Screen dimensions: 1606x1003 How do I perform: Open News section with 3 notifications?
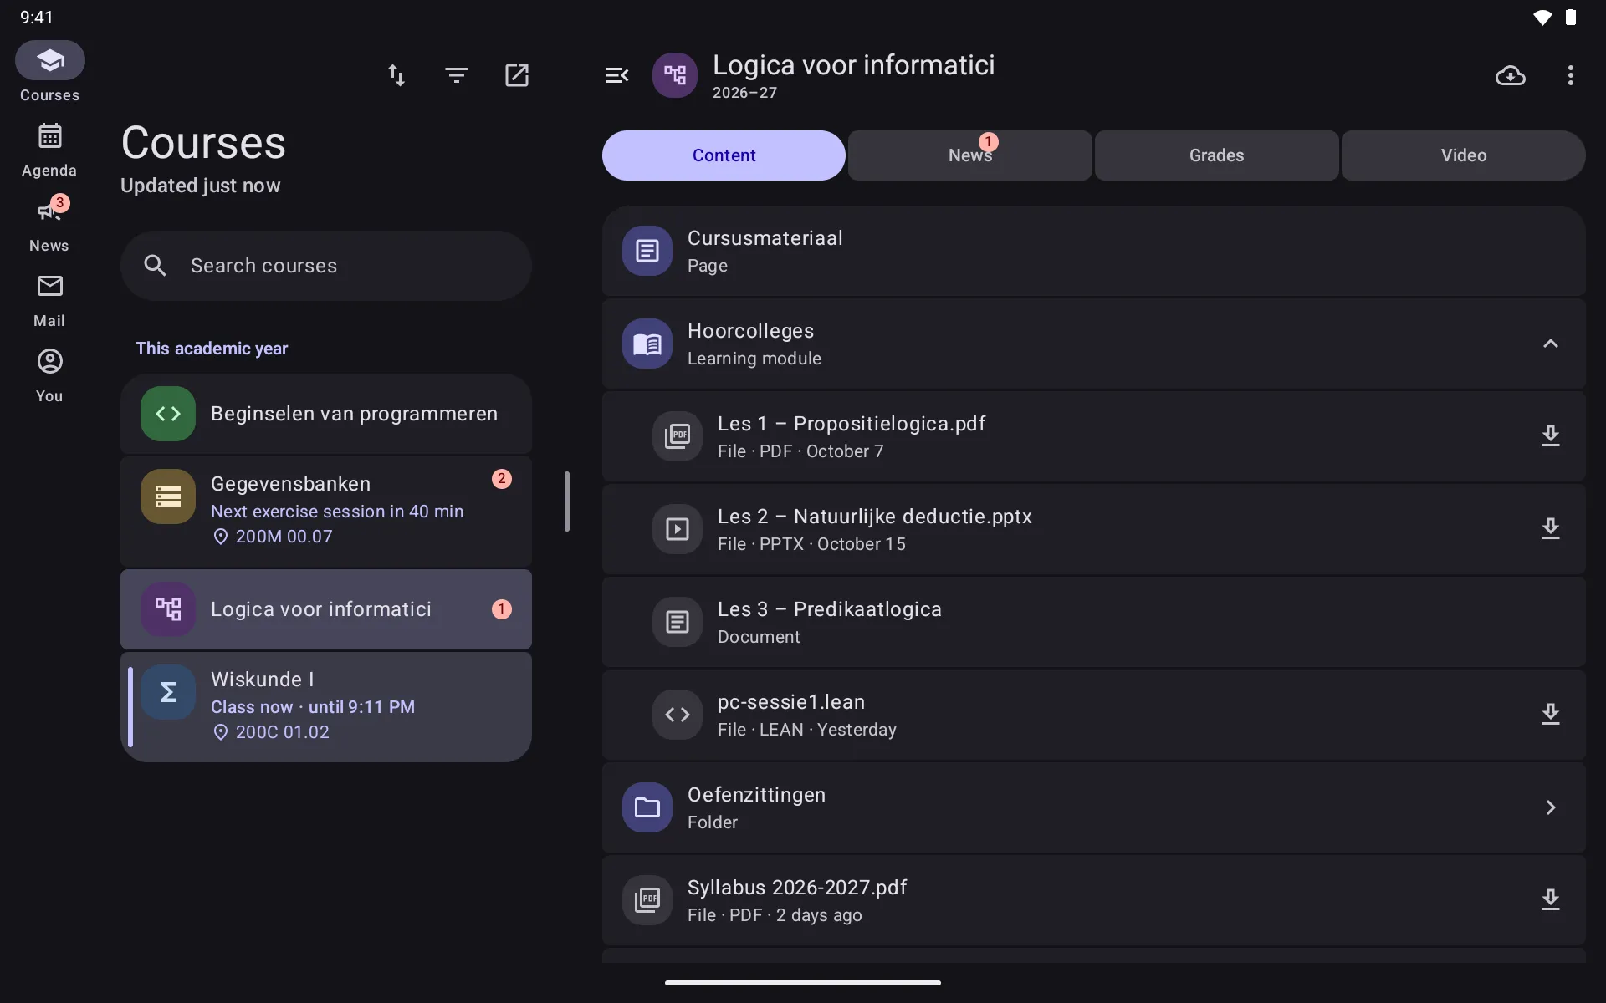(49, 226)
